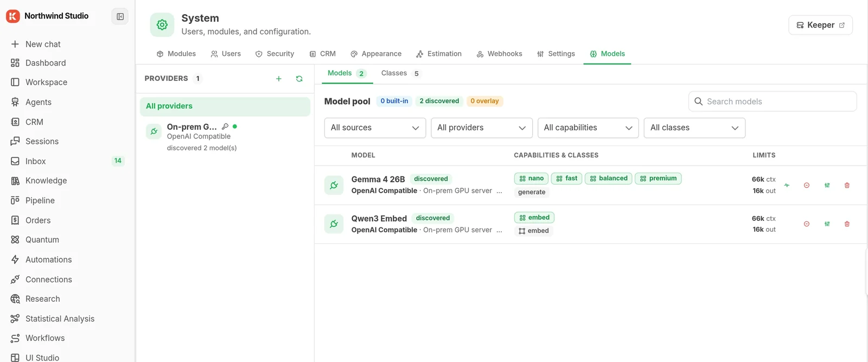Select the premium class tag on Gemma
Image resolution: width=868 pixels, height=362 pixels.
[x=658, y=179]
